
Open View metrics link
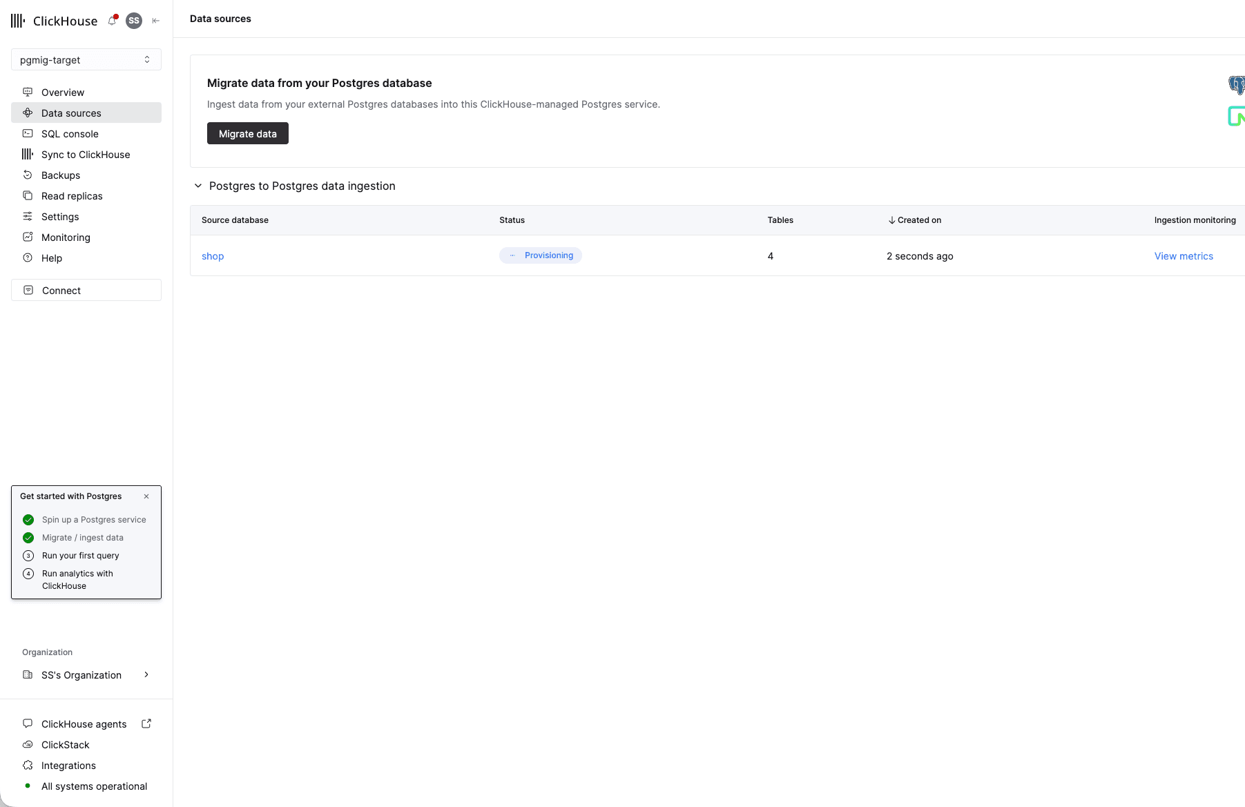[1184, 256]
